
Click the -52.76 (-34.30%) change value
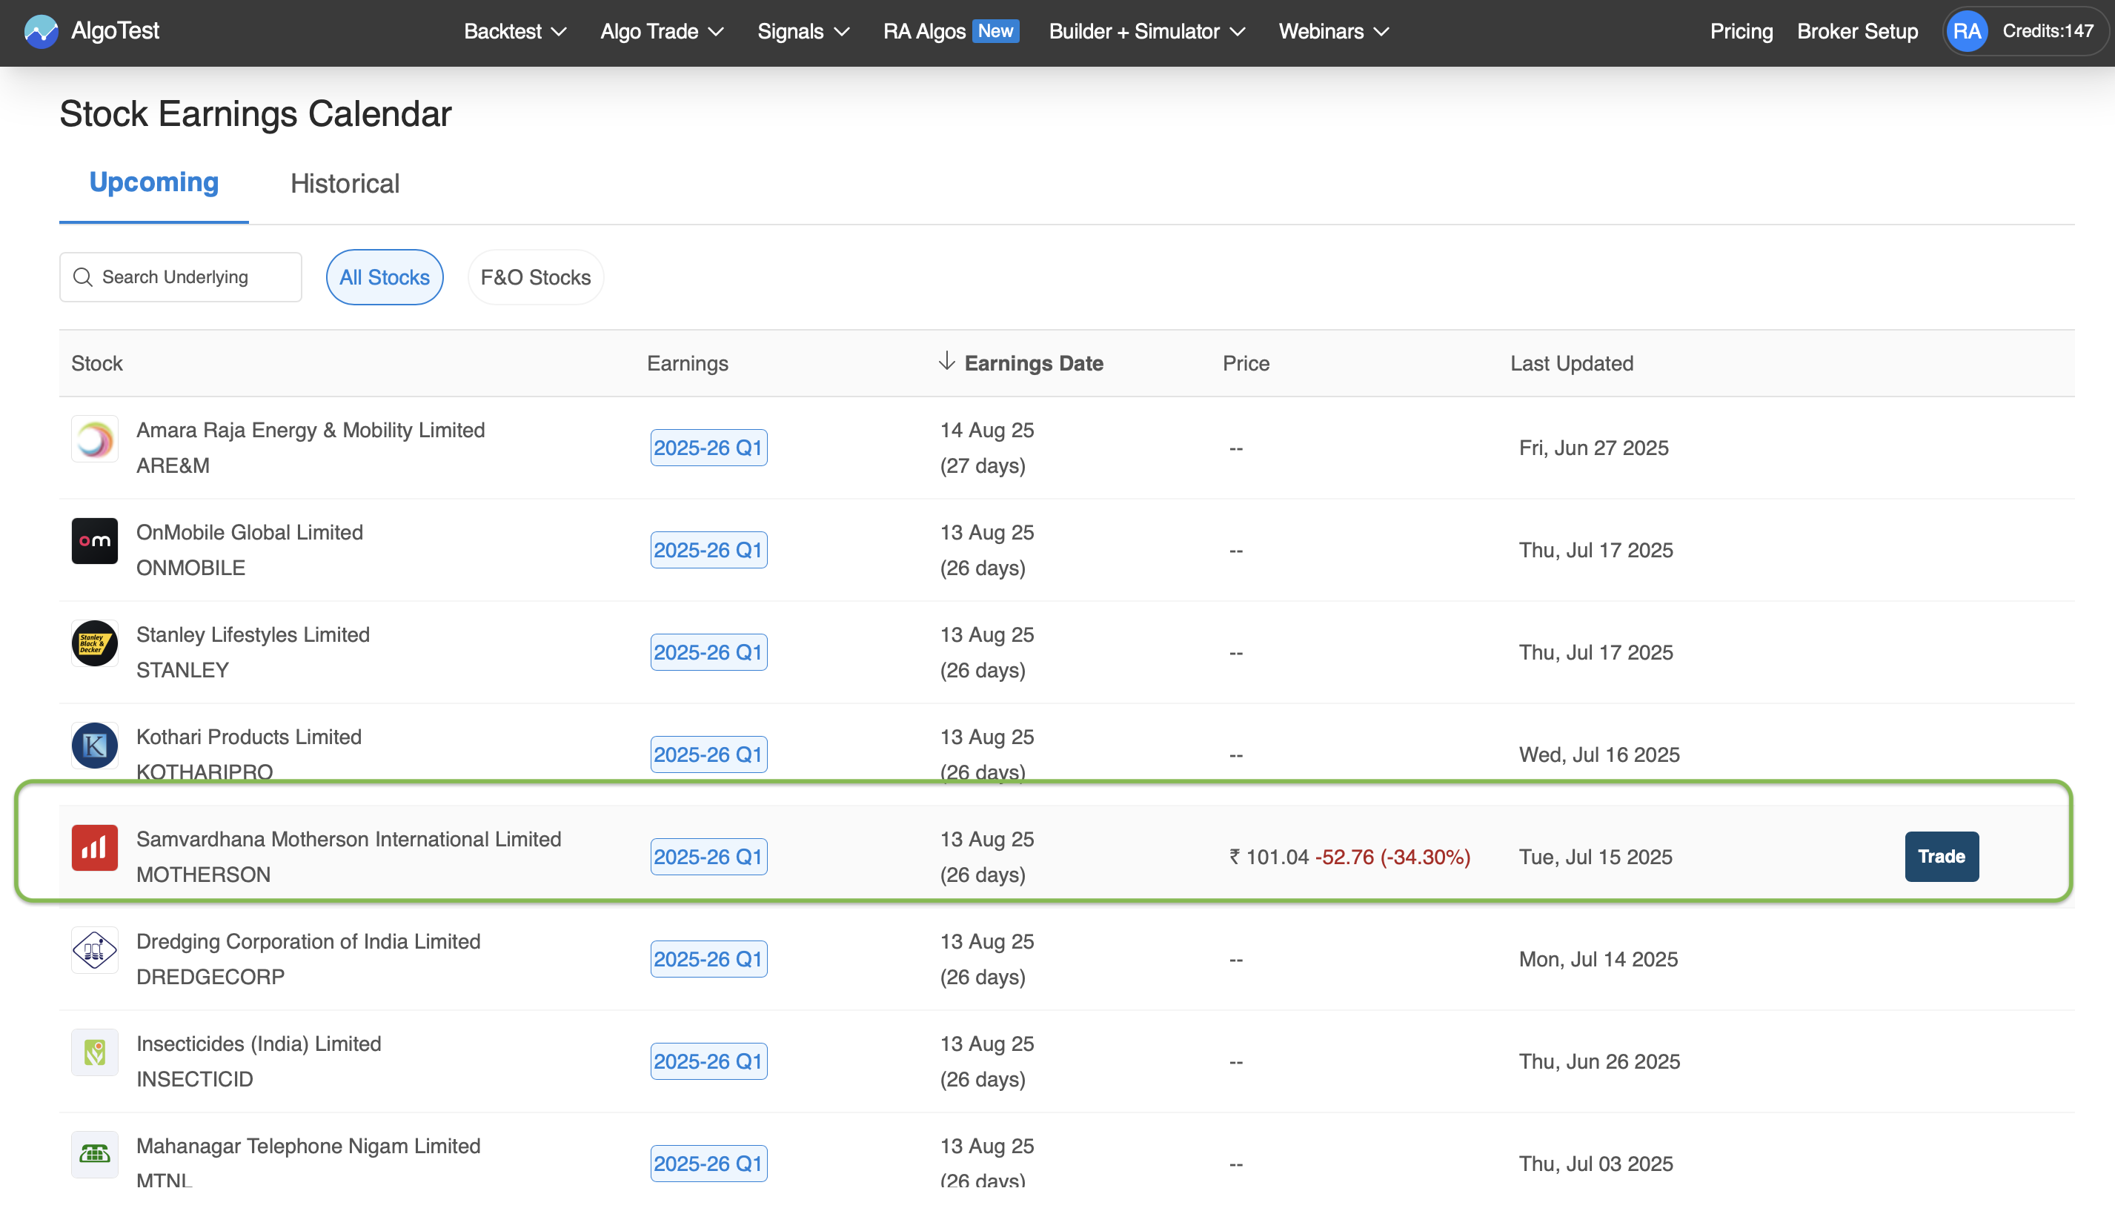[x=1393, y=857]
